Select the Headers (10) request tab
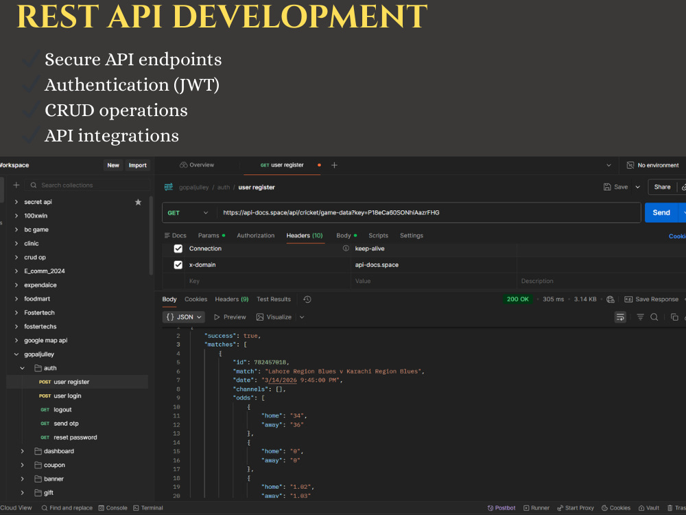686x515 pixels. (x=305, y=236)
